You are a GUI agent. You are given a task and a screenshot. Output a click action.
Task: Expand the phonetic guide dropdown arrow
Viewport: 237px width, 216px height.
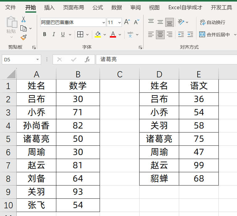[137, 35]
